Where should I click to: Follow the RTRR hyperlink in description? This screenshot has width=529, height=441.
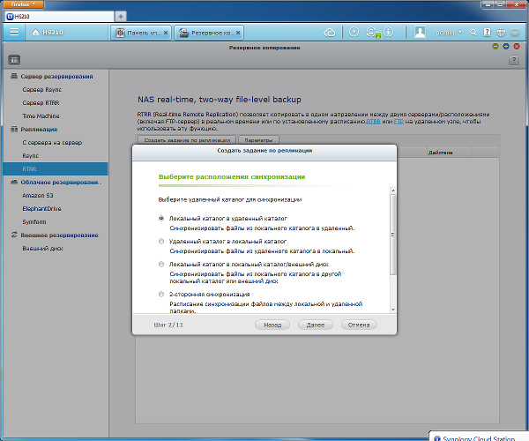374,121
